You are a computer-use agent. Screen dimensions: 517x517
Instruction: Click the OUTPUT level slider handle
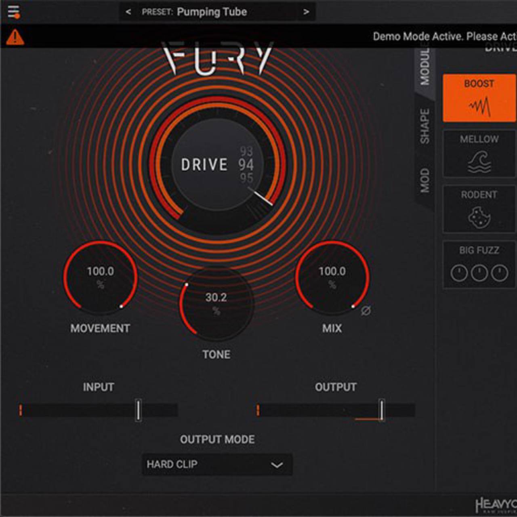381,410
